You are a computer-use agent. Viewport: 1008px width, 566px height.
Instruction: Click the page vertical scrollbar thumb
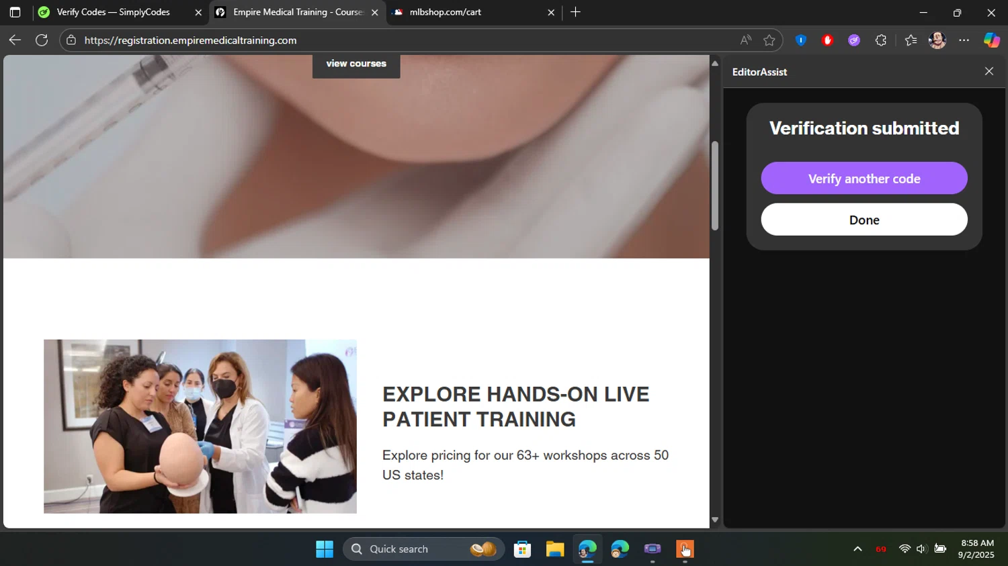coord(715,186)
